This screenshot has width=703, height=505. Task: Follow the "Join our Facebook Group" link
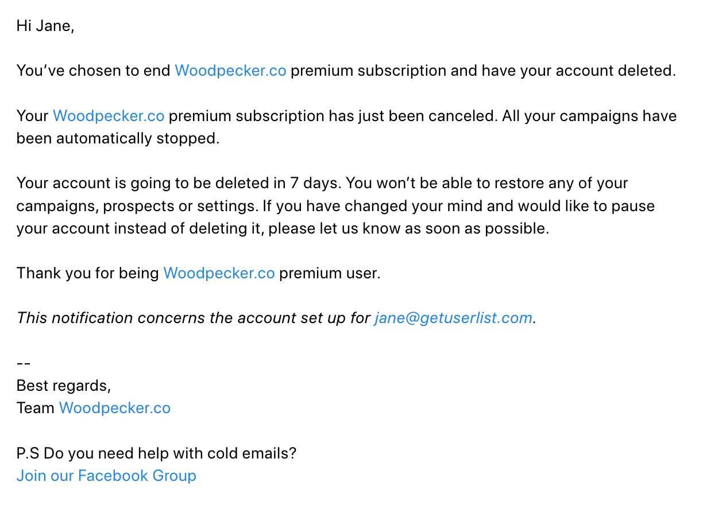point(106,476)
